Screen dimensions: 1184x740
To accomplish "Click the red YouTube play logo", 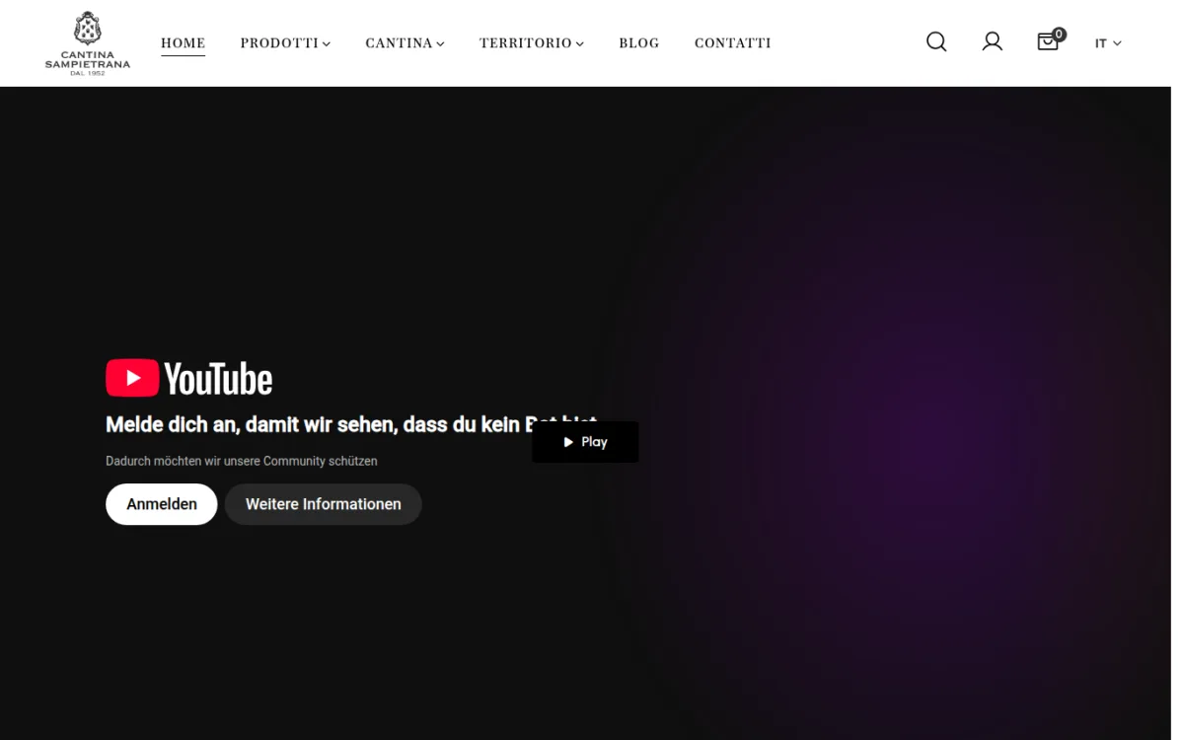I will coord(132,378).
